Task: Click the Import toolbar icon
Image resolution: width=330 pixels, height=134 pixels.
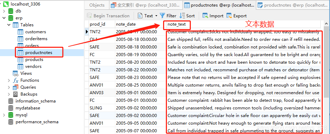Action: point(205,16)
